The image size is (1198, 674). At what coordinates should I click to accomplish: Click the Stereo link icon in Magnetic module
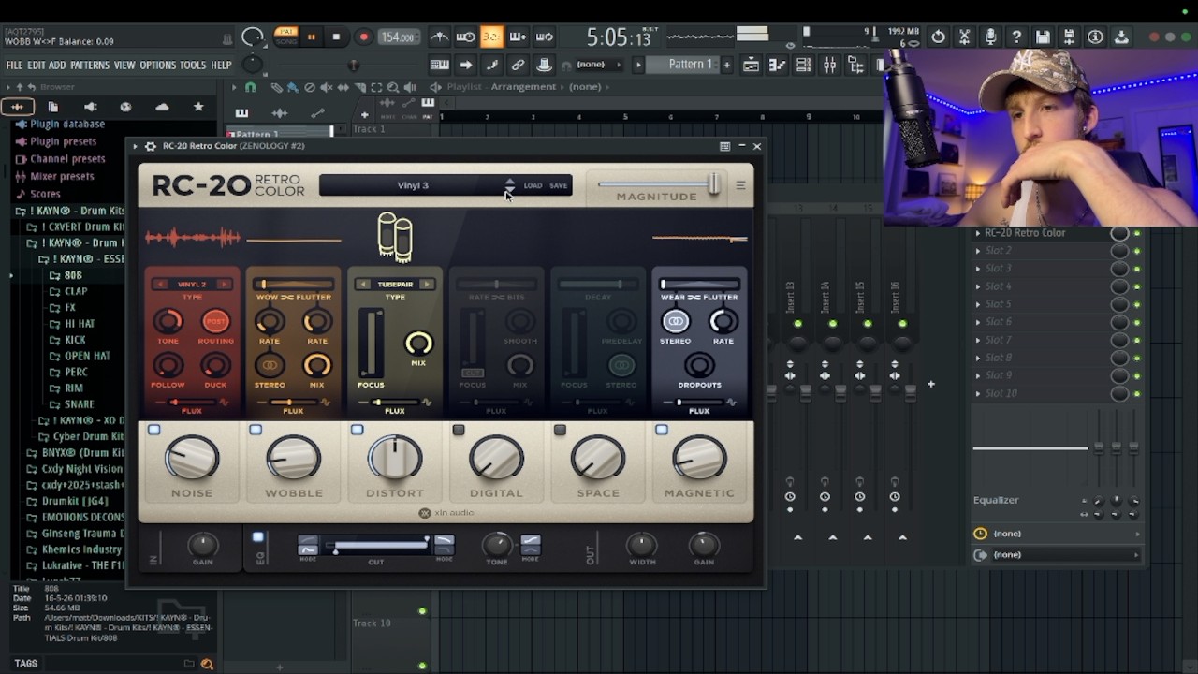click(675, 321)
